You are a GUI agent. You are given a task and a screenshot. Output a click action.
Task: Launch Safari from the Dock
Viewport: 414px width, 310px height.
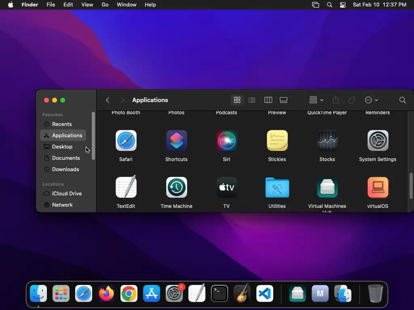click(84, 293)
